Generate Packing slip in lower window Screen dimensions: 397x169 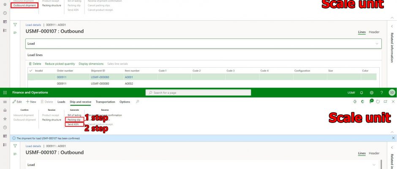[74, 120]
